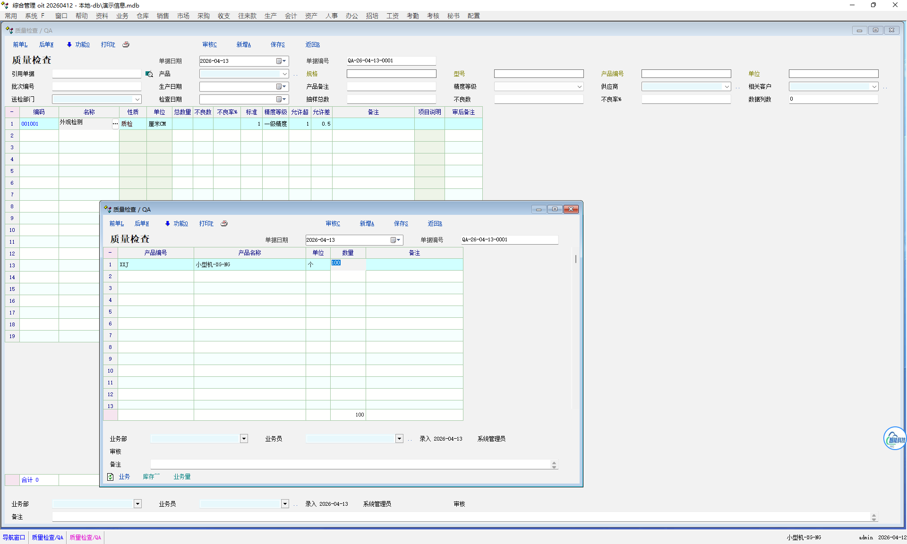Click 功能 down-arrow icon in front window

pos(167,223)
